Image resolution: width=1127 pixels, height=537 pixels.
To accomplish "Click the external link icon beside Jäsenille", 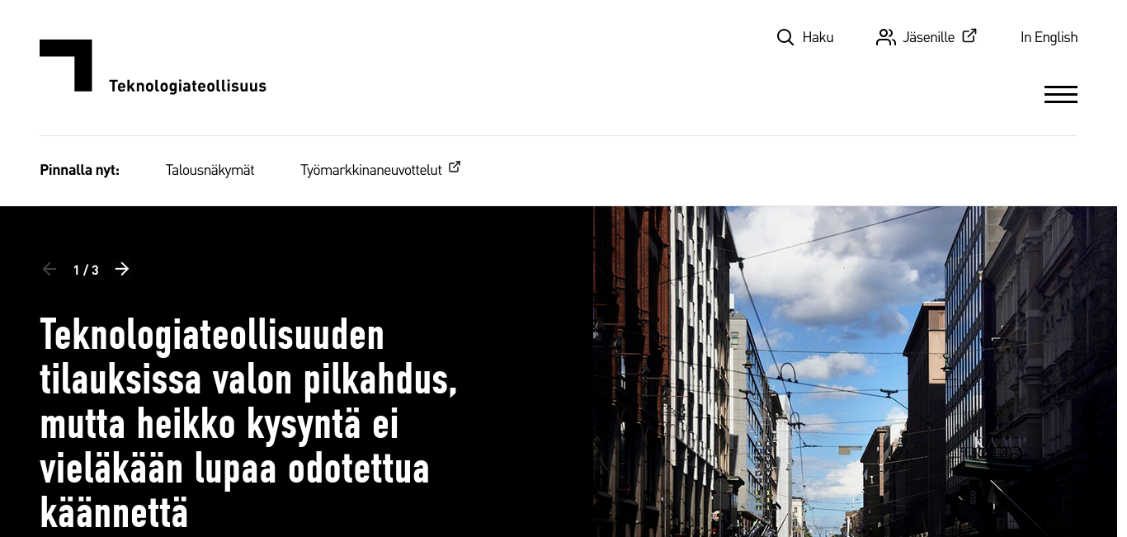I will (969, 35).
